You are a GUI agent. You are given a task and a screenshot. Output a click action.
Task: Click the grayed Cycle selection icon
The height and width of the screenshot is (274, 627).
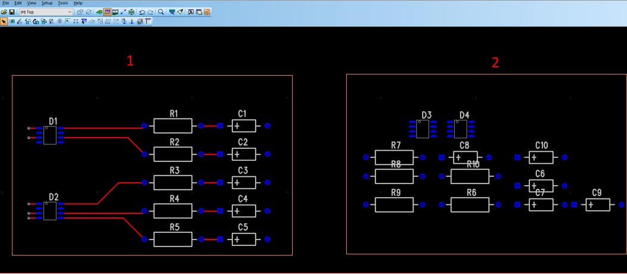pos(89,12)
